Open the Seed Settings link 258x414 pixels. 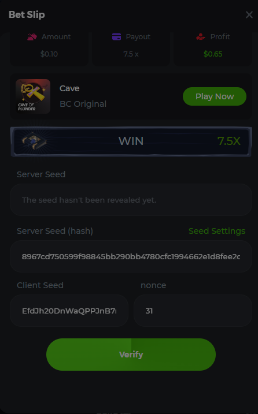click(217, 231)
